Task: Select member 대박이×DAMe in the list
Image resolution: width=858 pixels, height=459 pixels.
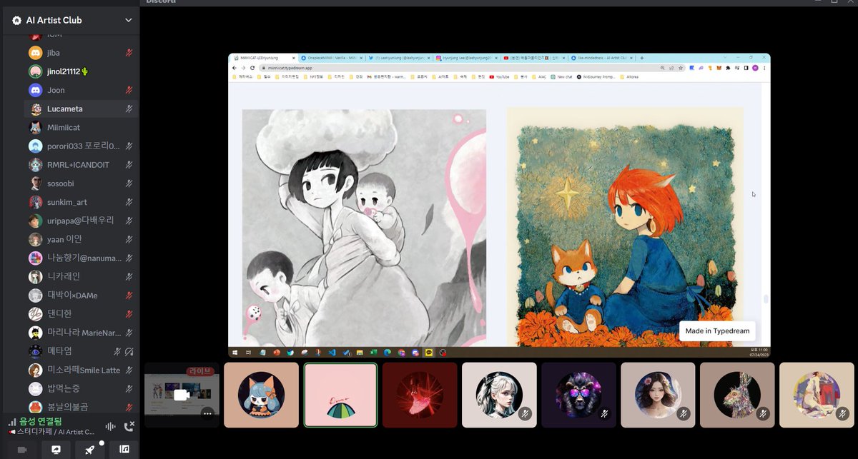Action: tap(82, 295)
